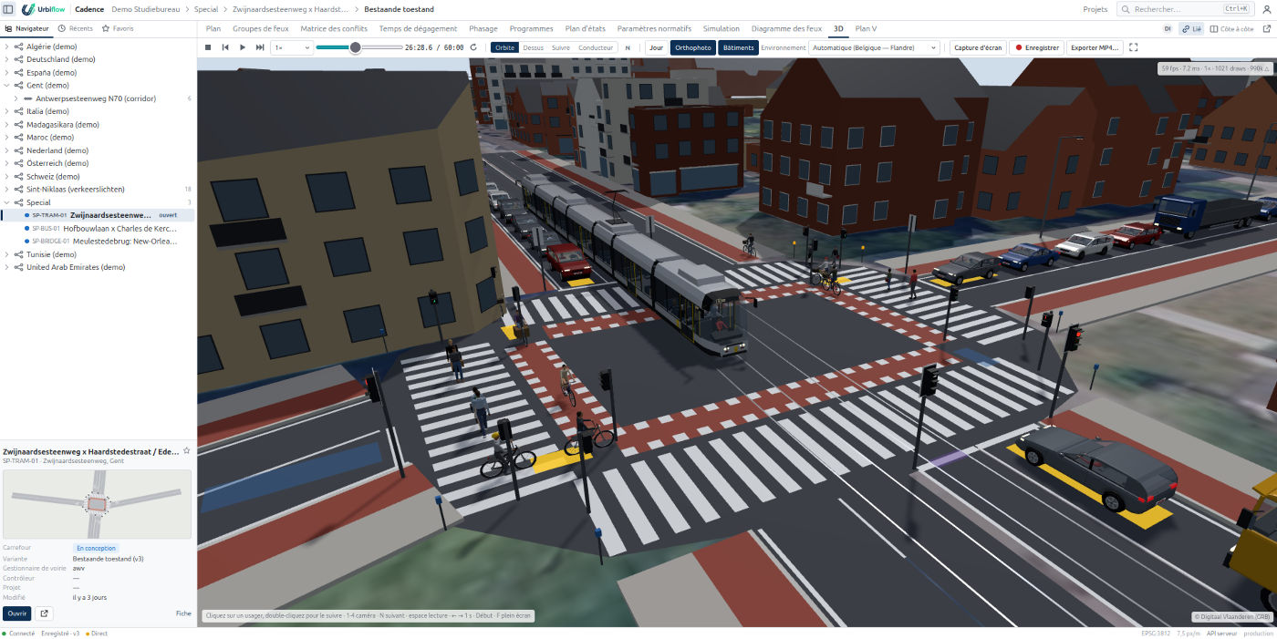Expand the United Arab Emirates (demo) node
Screen dimensions: 1277x639
(x=7, y=267)
